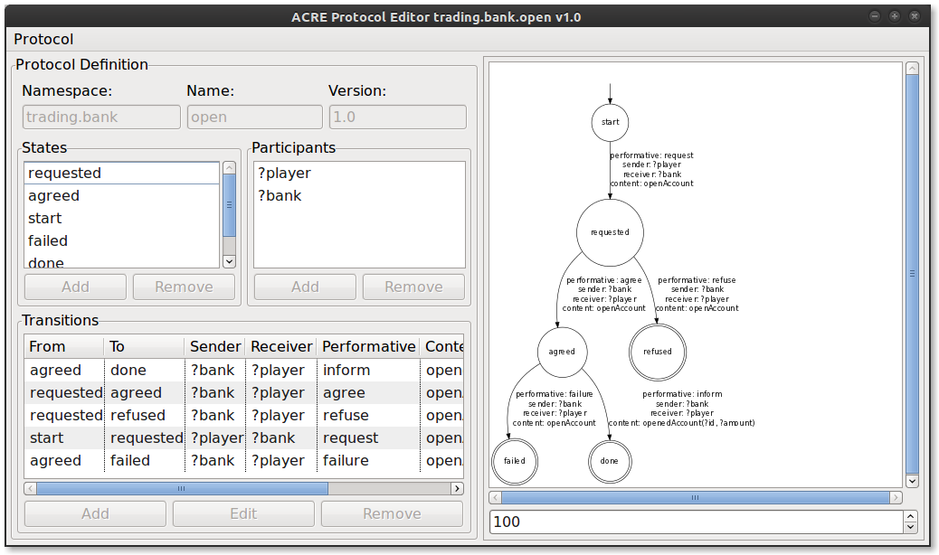Click the Namespace field with trading.bank
Viewport: 939px width, 555px height.
(101, 118)
